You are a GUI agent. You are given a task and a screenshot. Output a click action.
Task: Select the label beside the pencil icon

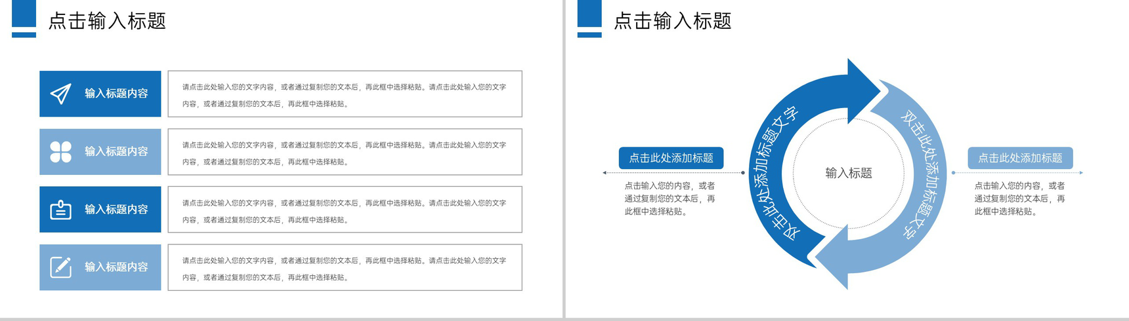point(116,267)
